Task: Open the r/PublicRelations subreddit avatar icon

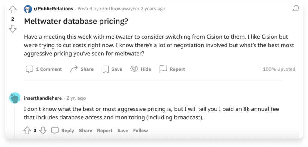Action: pyautogui.click(x=28, y=9)
